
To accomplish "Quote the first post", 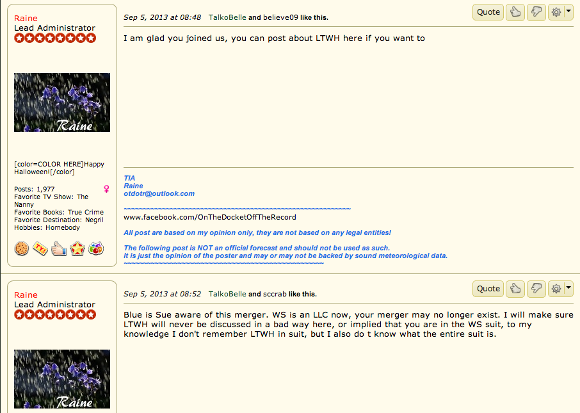I will pyautogui.click(x=488, y=12).
